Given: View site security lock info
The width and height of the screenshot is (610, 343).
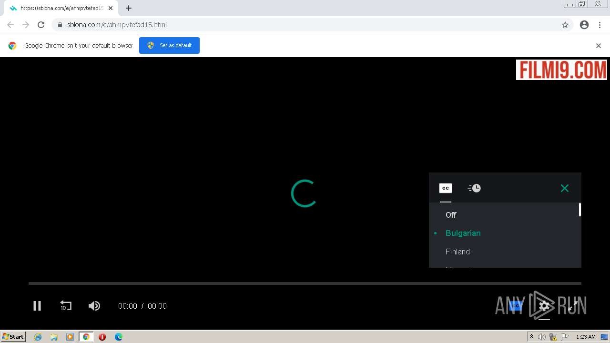Looking at the screenshot, I should coord(60,25).
